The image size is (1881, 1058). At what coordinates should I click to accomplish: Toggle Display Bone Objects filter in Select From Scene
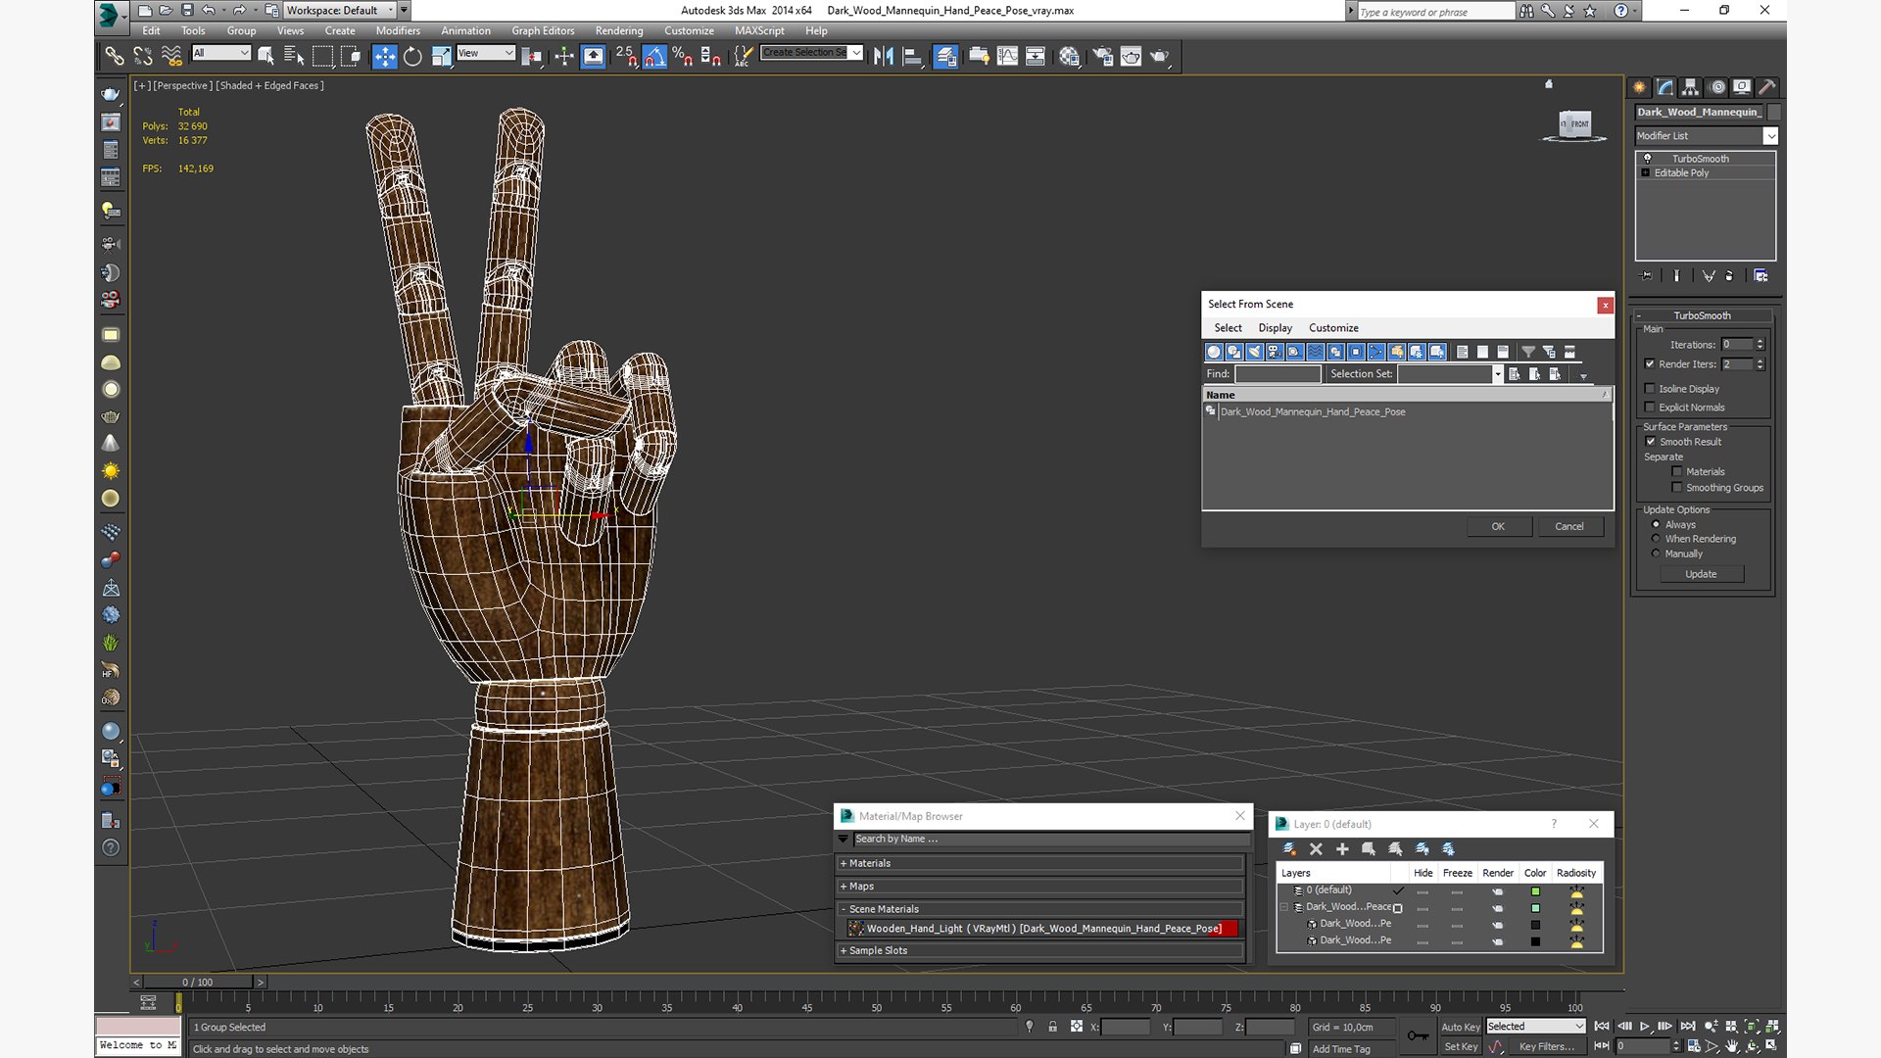point(1376,352)
